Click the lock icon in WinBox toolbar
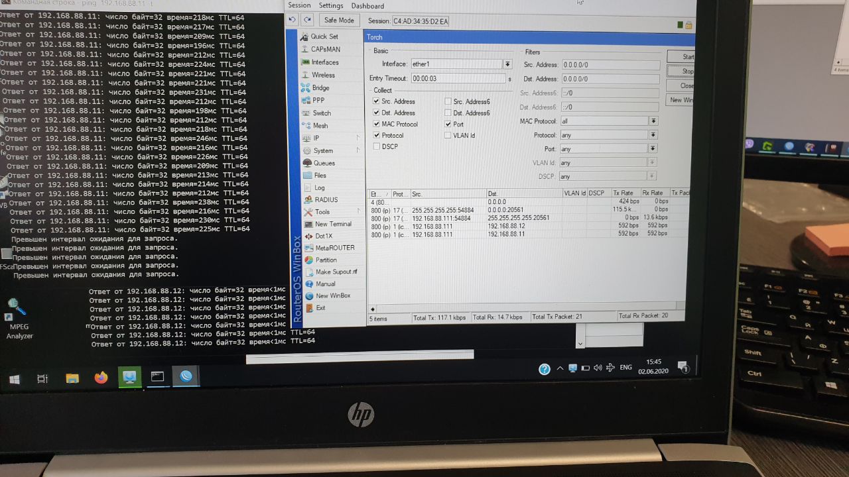Image resolution: width=849 pixels, height=477 pixels. pos(689,25)
